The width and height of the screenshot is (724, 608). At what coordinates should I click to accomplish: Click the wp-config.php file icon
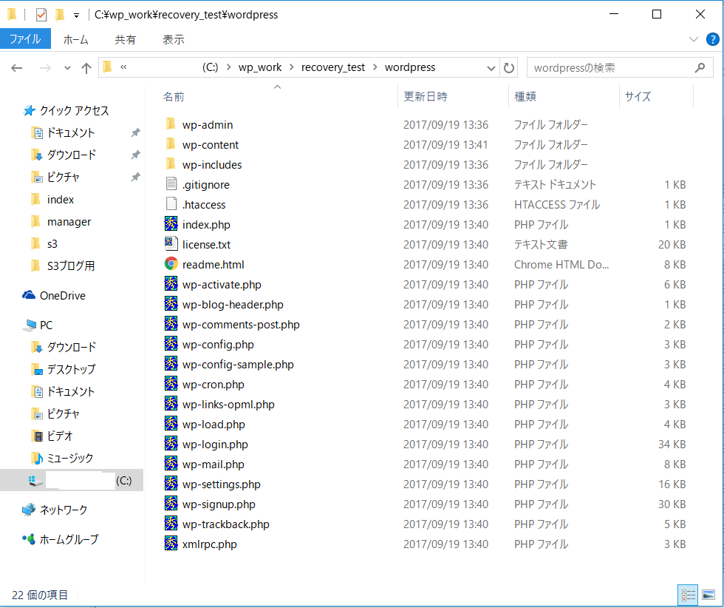171,343
